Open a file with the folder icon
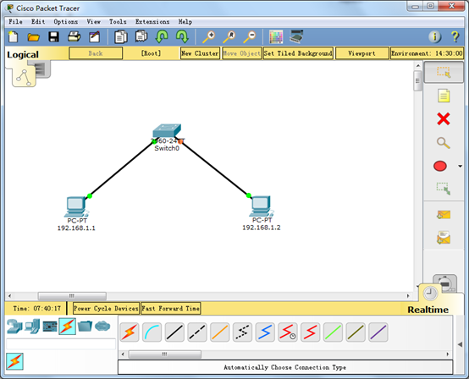The height and width of the screenshot is (379, 469). [x=33, y=37]
